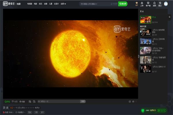Expand the 内容简介 description dropdown
Screen dimensions: 173x115
[x=20, y=112]
